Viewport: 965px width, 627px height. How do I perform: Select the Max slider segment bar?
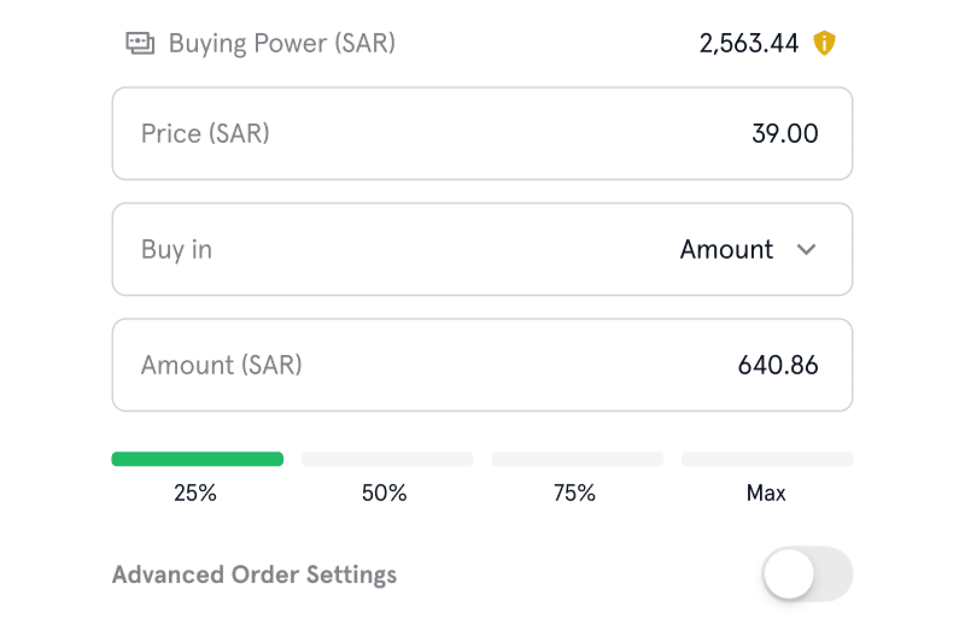click(767, 459)
